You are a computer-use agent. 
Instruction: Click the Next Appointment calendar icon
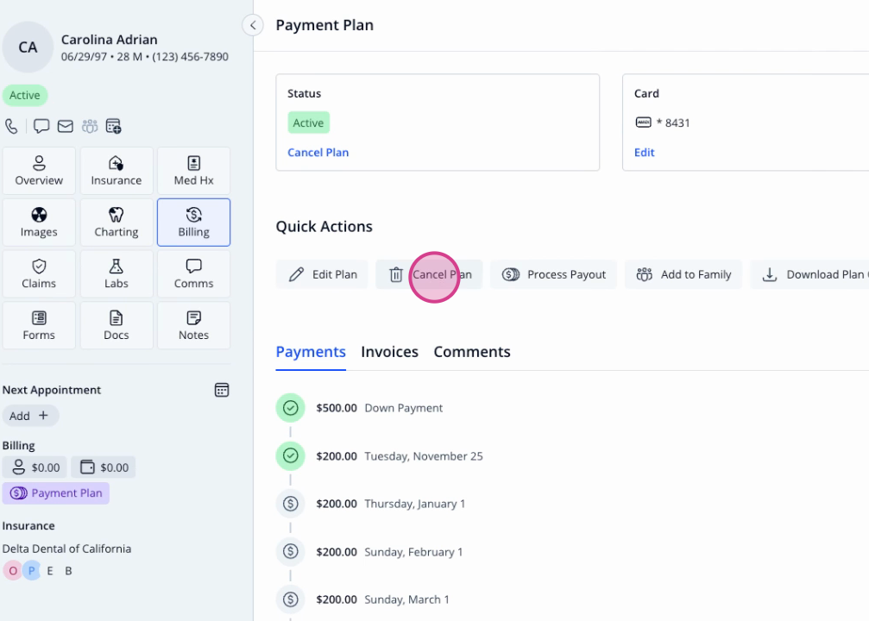tap(222, 390)
